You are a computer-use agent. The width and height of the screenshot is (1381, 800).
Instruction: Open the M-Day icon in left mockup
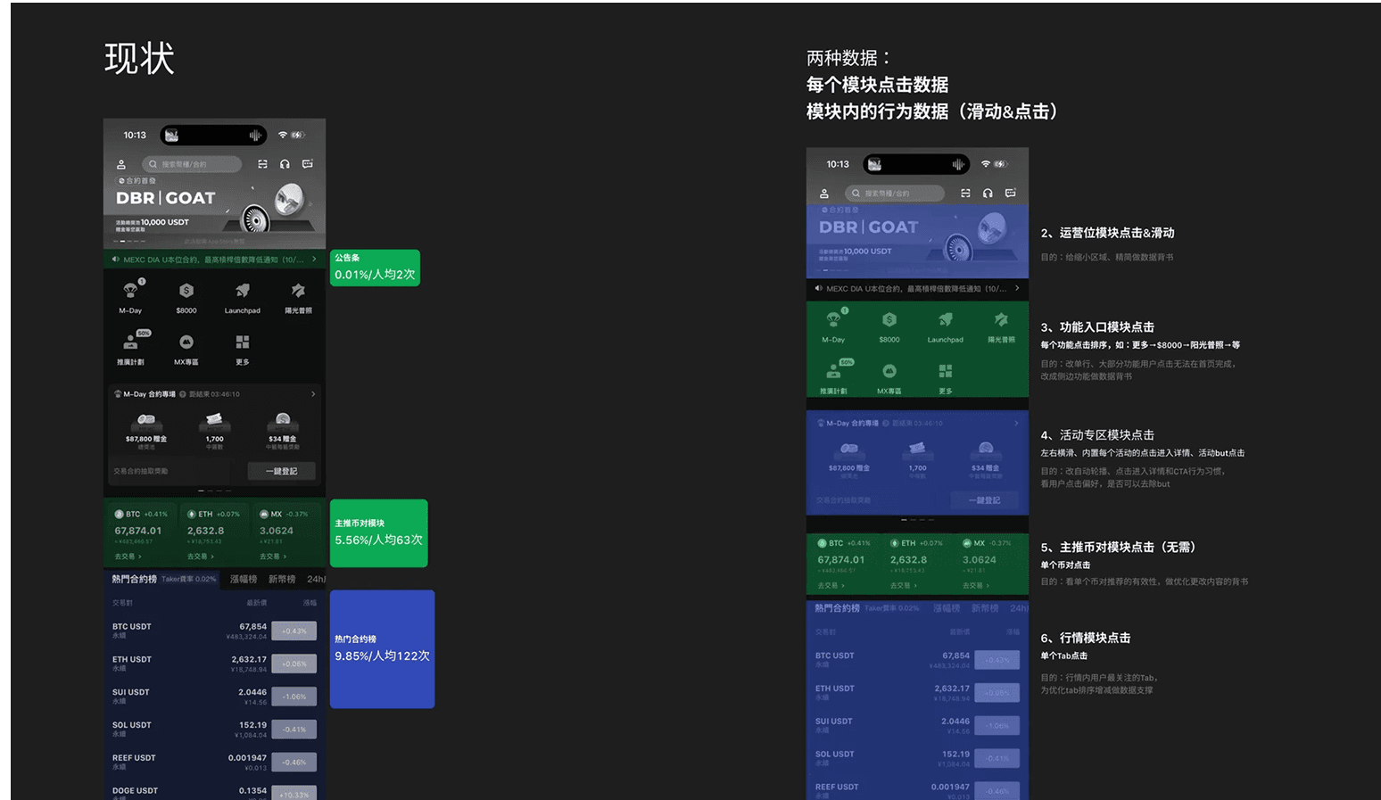coord(130,292)
